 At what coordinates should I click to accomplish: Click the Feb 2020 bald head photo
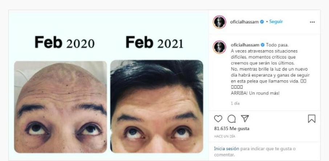[x=60, y=107]
